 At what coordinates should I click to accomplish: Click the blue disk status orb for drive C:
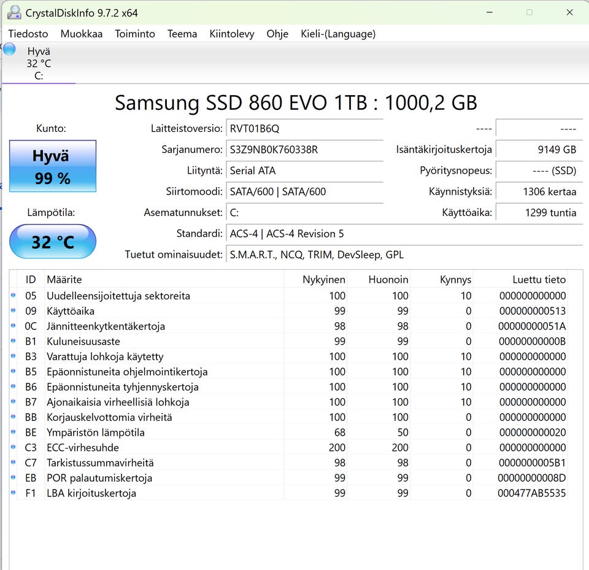(9, 50)
